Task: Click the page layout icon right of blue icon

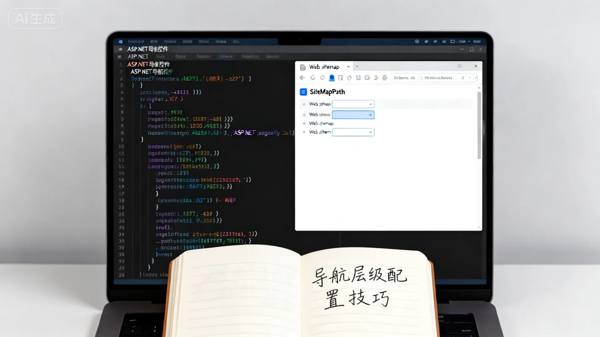Action: (x=341, y=78)
